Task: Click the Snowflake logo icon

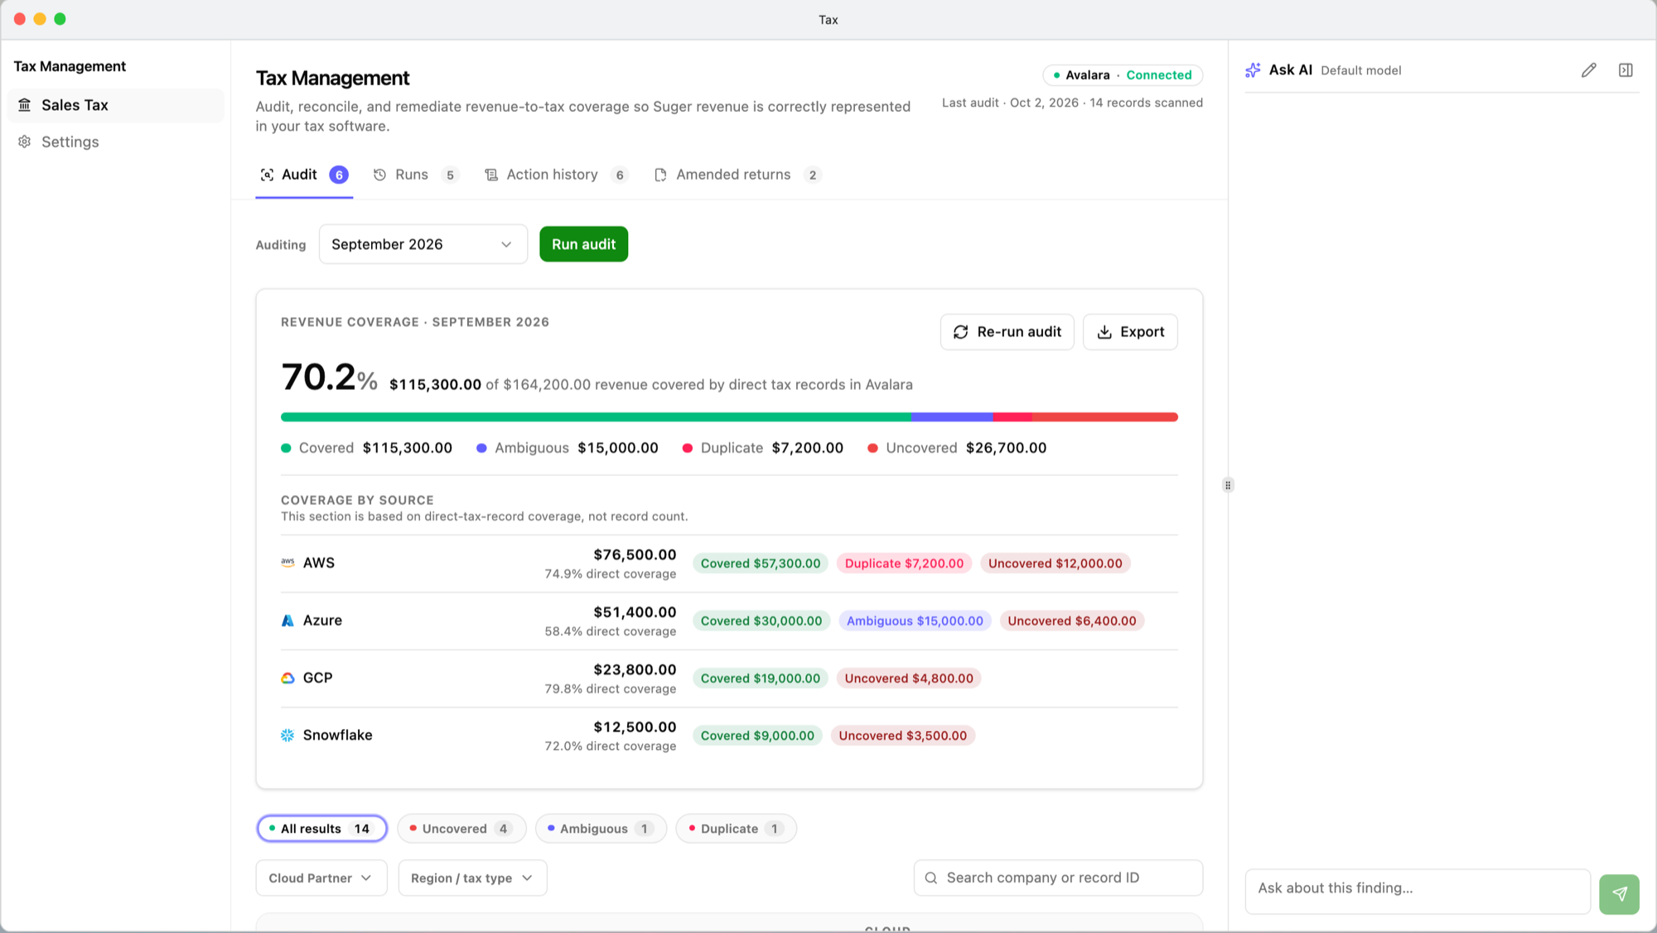Action: click(287, 735)
